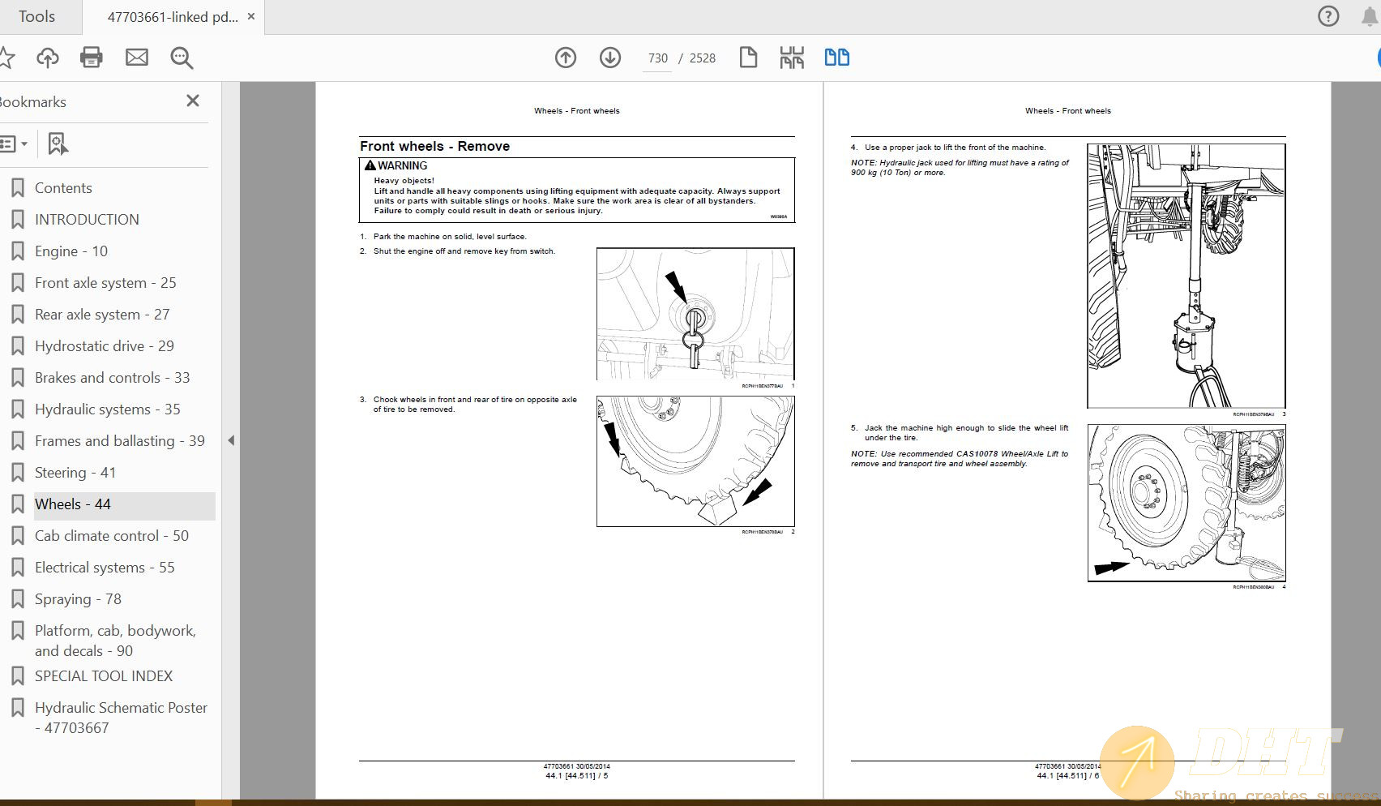Image resolution: width=1381 pixels, height=806 pixels.
Task: Click the find current bookmark icon
Action: [x=58, y=144]
